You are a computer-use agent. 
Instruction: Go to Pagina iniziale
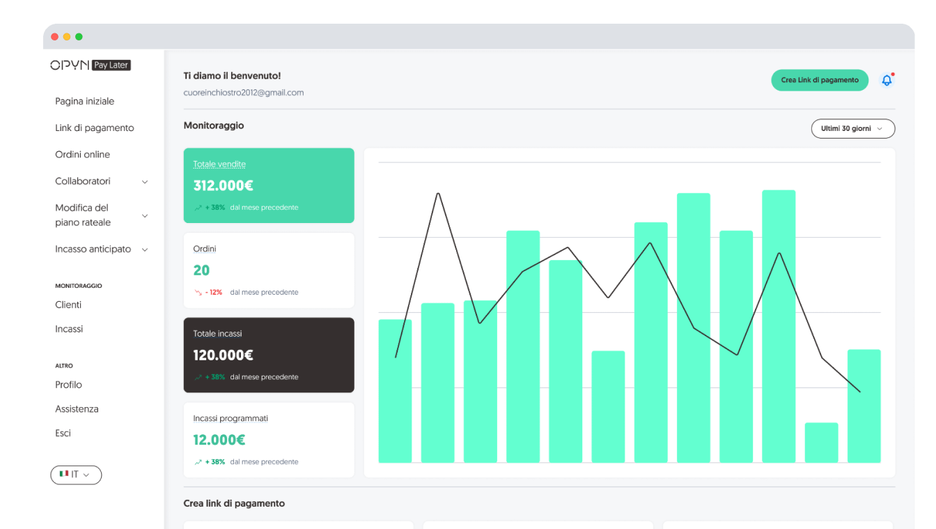pyautogui.click(x=85, y=101)
